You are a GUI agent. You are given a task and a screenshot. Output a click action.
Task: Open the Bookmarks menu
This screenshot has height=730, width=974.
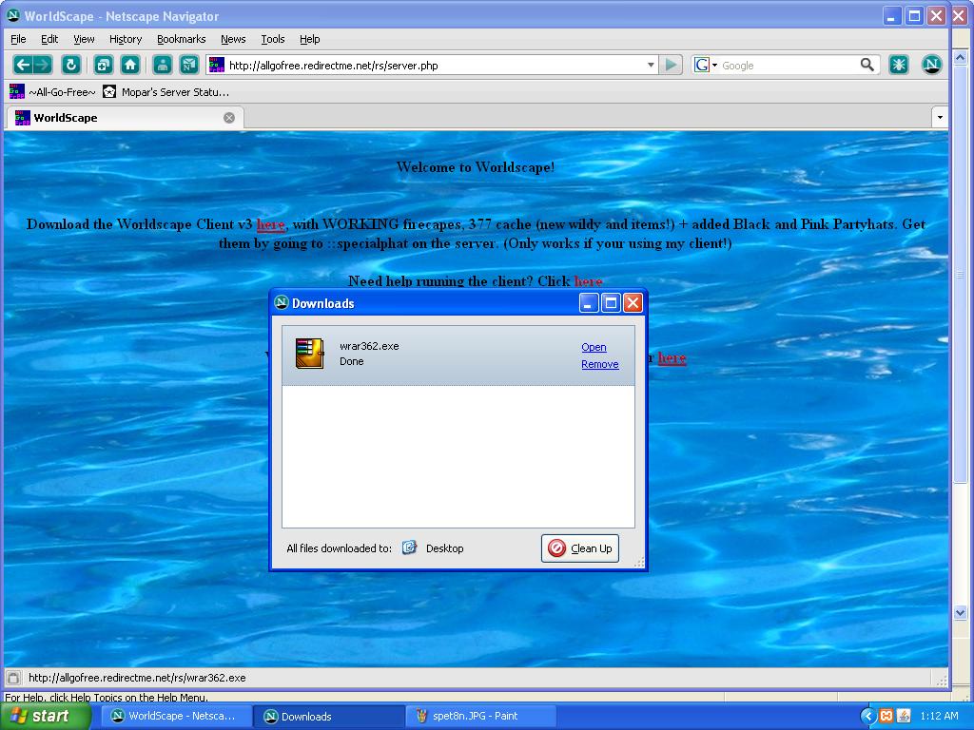click(182, 39)
